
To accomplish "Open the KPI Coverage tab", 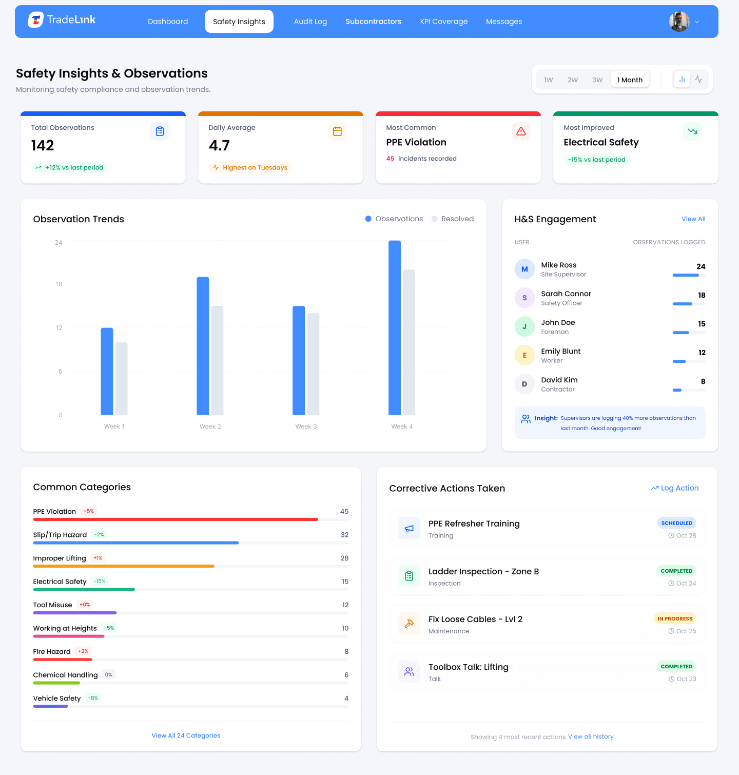I will tap(444, 22).
